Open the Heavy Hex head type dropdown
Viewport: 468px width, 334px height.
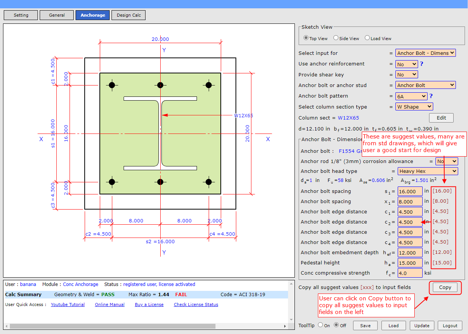427,171
